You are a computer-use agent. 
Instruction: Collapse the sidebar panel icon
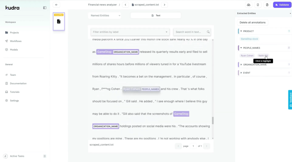tap(45, 8)
